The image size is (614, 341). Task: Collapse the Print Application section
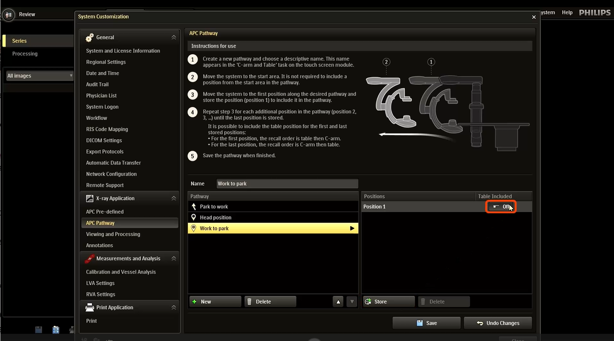pyautogui.click(x=174, y=308)
